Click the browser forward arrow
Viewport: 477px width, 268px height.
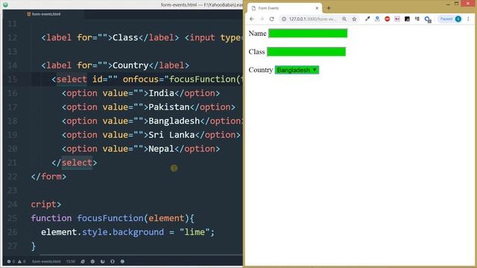262,19
